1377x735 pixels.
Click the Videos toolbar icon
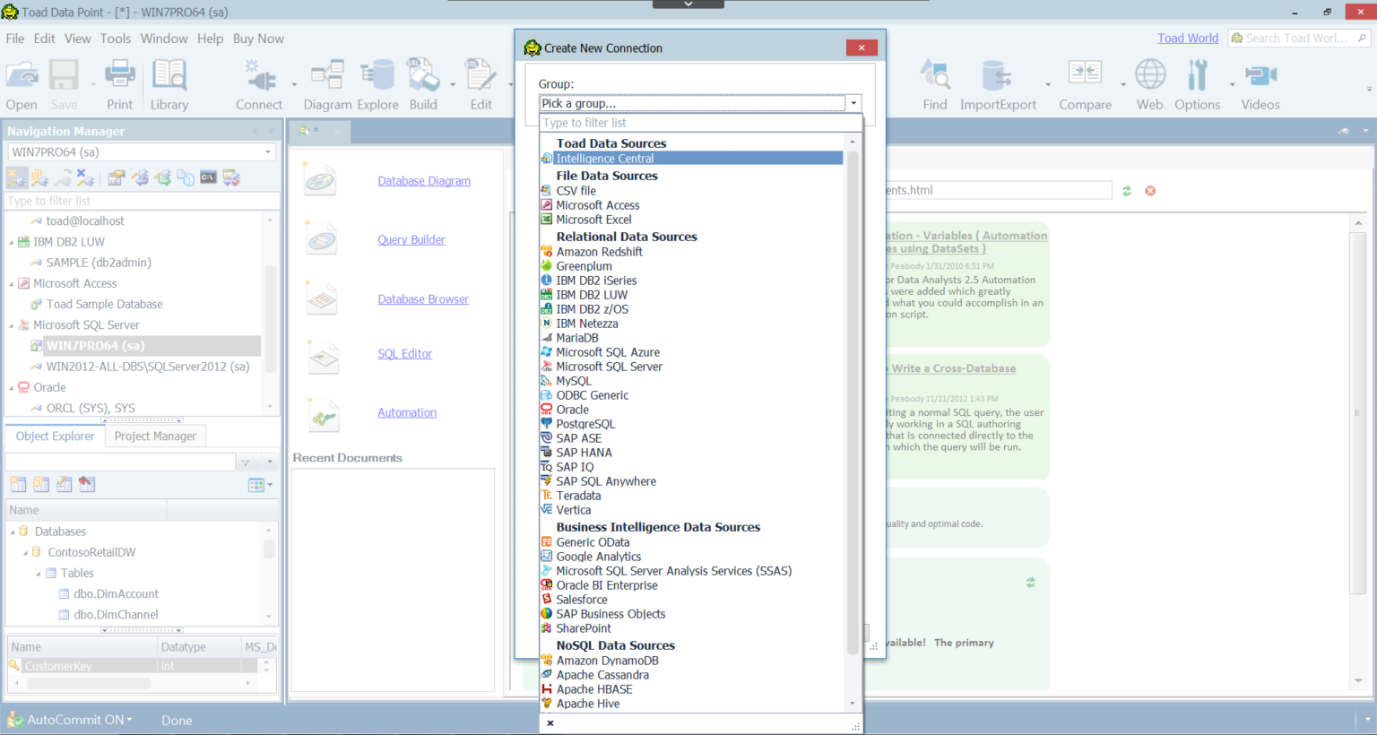point(1260,82)
